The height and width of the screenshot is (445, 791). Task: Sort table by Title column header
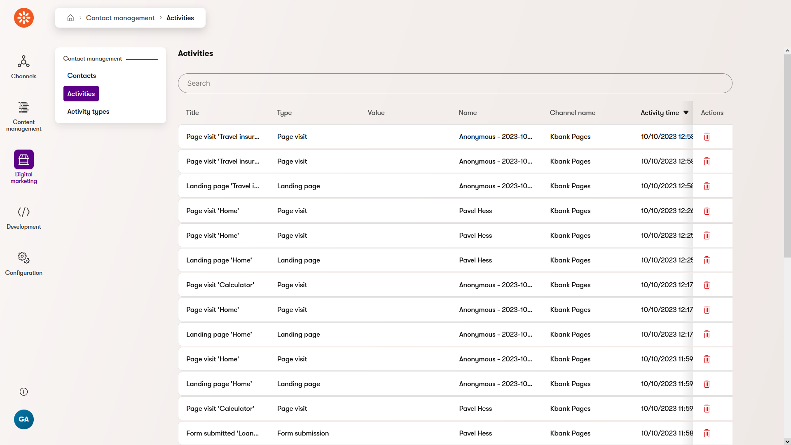click(x=192, y=112)
